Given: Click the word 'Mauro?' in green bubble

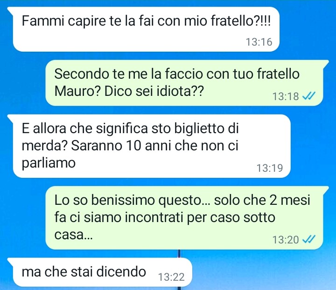Looking at the screenshot, I should coord(77,91).
